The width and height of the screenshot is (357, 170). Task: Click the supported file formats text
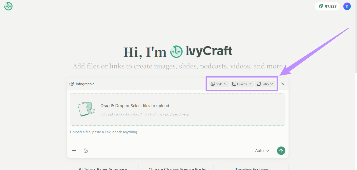[x=145, y=114]
